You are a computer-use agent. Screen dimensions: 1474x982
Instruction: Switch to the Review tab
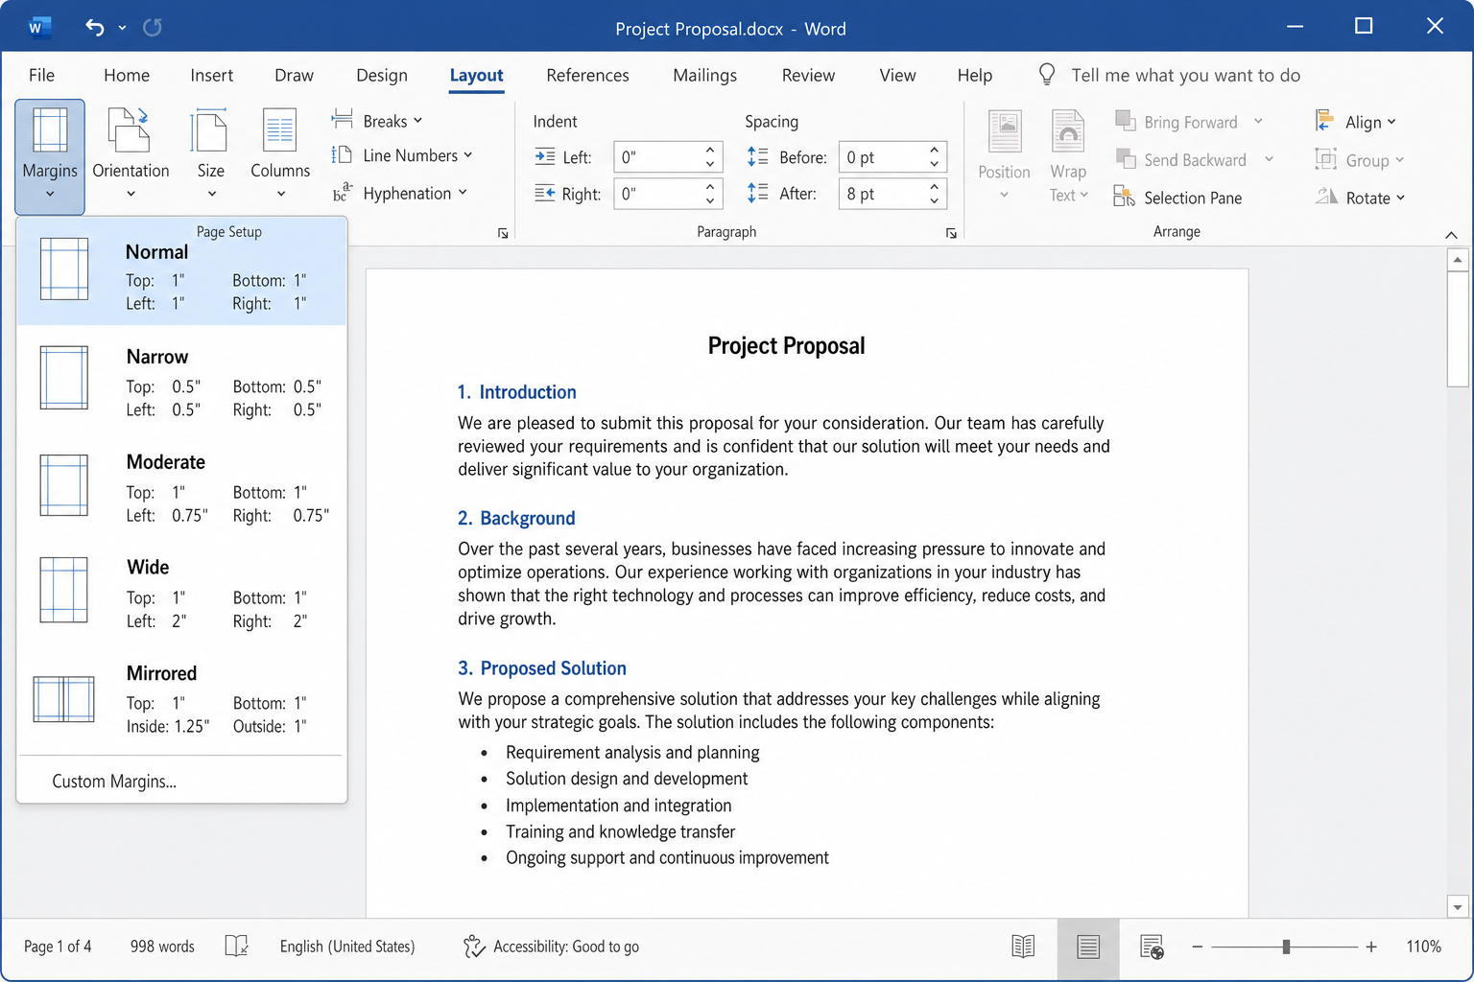pyautogui.click(x=808, y=75)
